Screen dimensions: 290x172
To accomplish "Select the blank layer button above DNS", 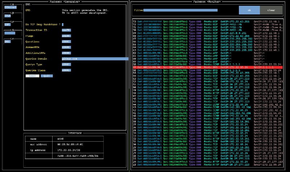I will click(x=10, y=33).
